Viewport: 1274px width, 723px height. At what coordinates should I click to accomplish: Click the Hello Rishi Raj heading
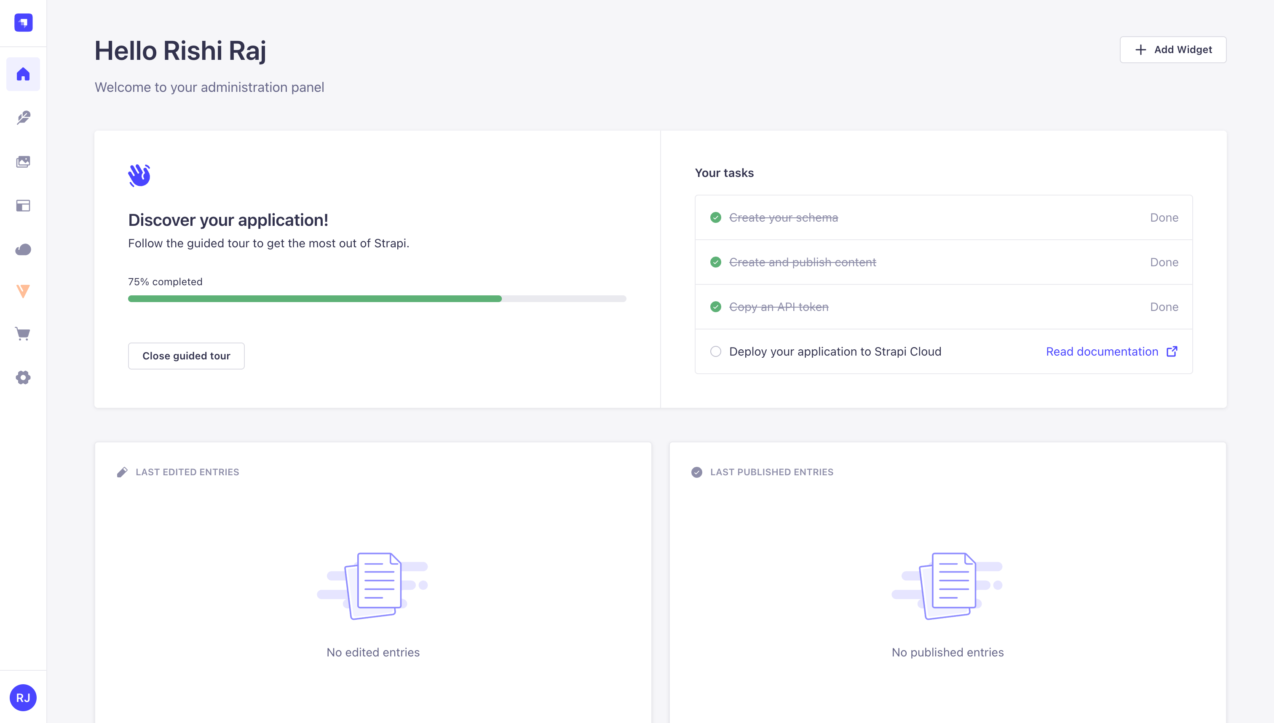(x=180, y=51)
